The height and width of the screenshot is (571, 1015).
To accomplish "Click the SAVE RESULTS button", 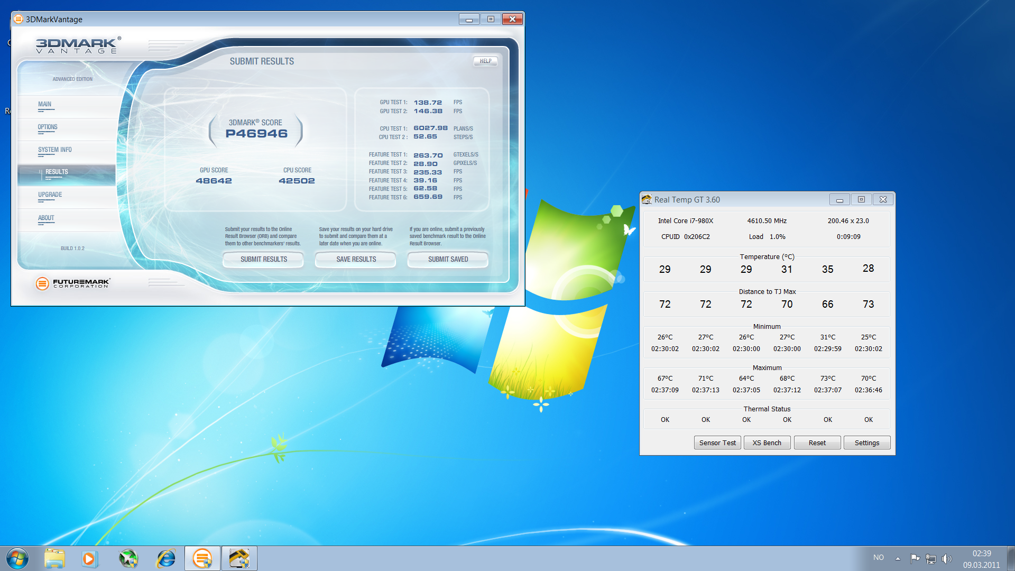I will (356, 259).
